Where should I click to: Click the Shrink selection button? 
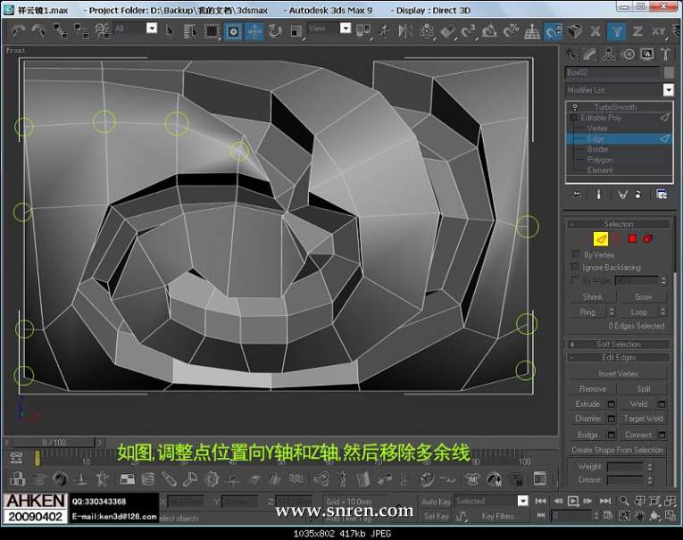[x=593, y=296]
